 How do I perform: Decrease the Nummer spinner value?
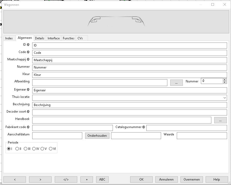pyautogui.click(x=224, y=82)
